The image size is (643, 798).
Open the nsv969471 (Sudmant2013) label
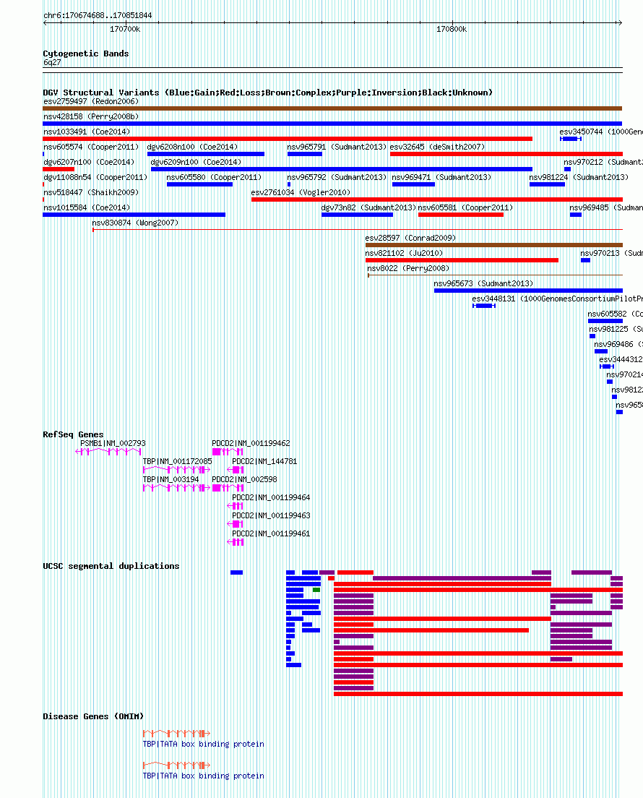tap(441, 178)
